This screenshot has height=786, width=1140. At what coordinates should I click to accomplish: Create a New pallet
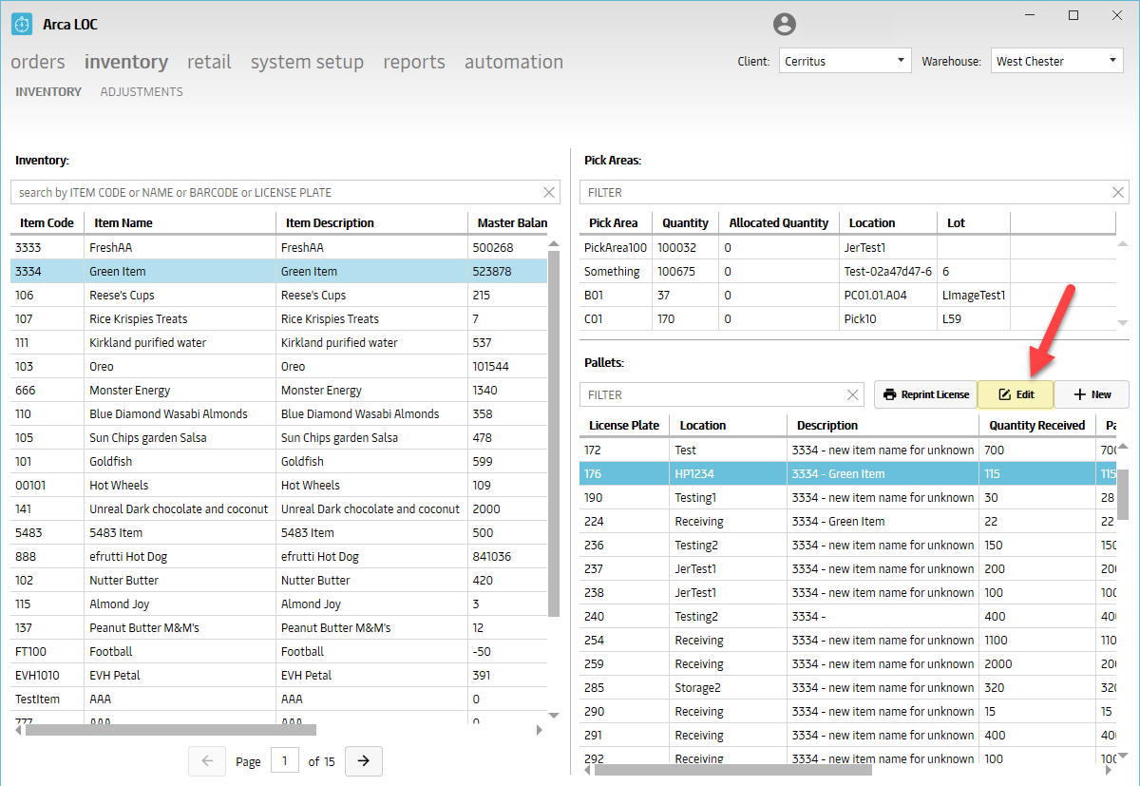(1092, 394)
